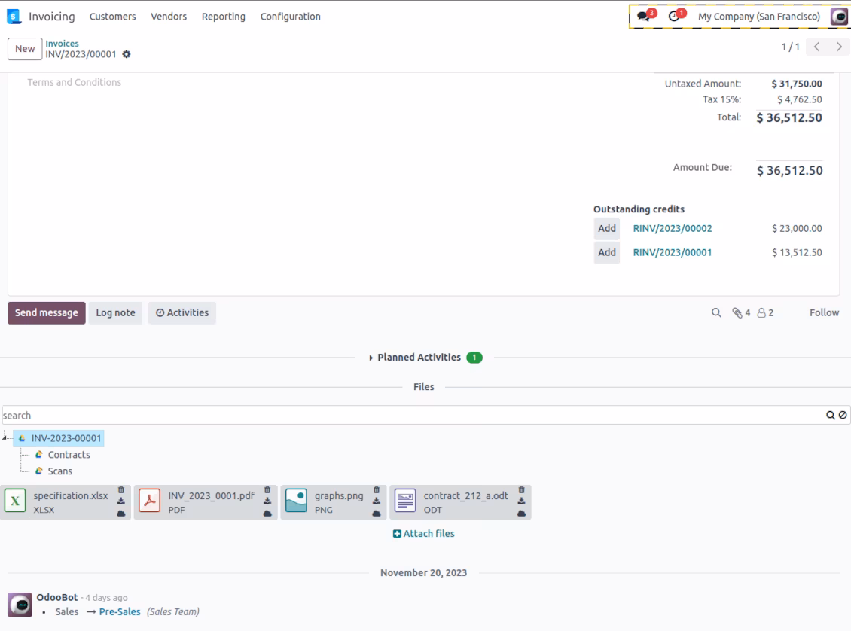Download contract_212_a.odt
The width and height of the screenshot is (851, 631).
(x=521, y=501)
